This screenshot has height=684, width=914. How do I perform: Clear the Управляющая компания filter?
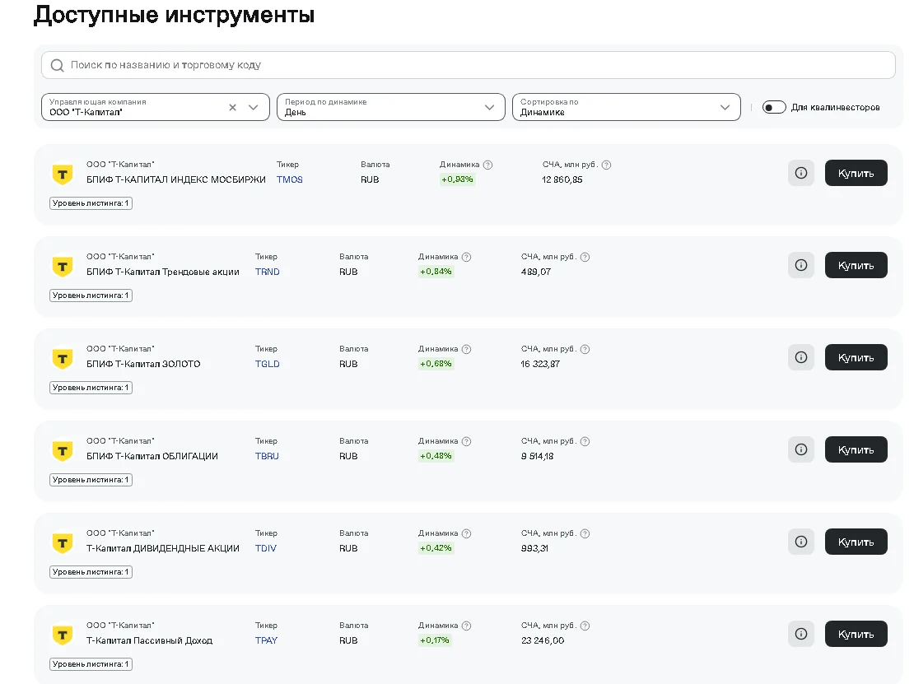[232, 107]
